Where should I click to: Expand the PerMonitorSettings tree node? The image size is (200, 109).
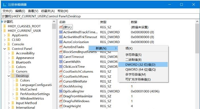13,94
